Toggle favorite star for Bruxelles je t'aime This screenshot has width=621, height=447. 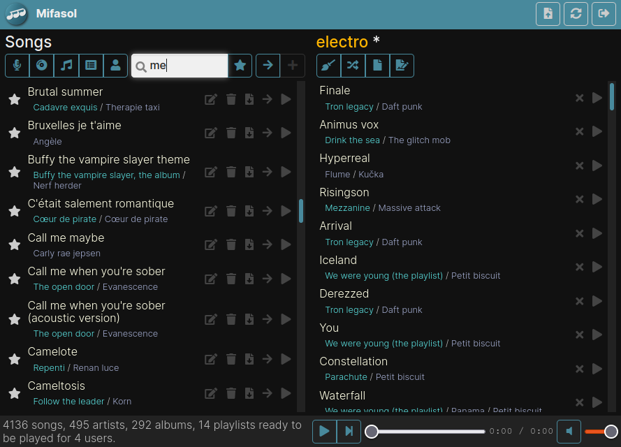tap(15, 133)
